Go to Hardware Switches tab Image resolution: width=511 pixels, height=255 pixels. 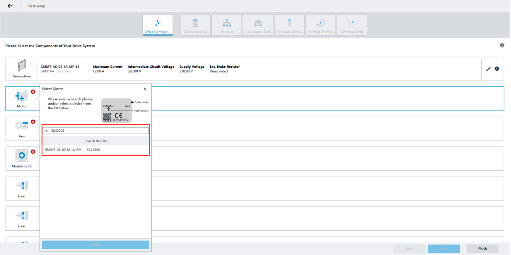click(x=289, y=25)
